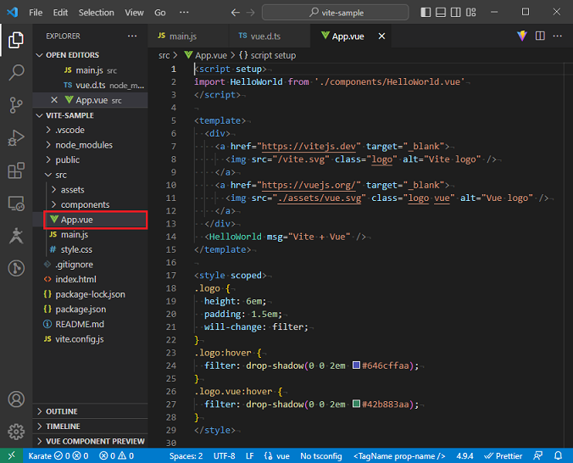Toggle primary side bar visibility
This screenshot has width=573, height=463.
point(426,13)
